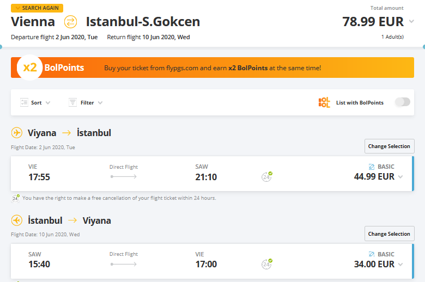Click the Filter funnel icon
The image size is (425, 282).
[x=72, y=102]
